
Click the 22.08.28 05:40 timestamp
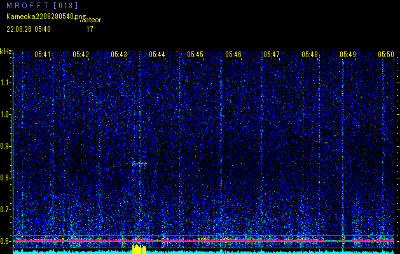tap(29, 29)
